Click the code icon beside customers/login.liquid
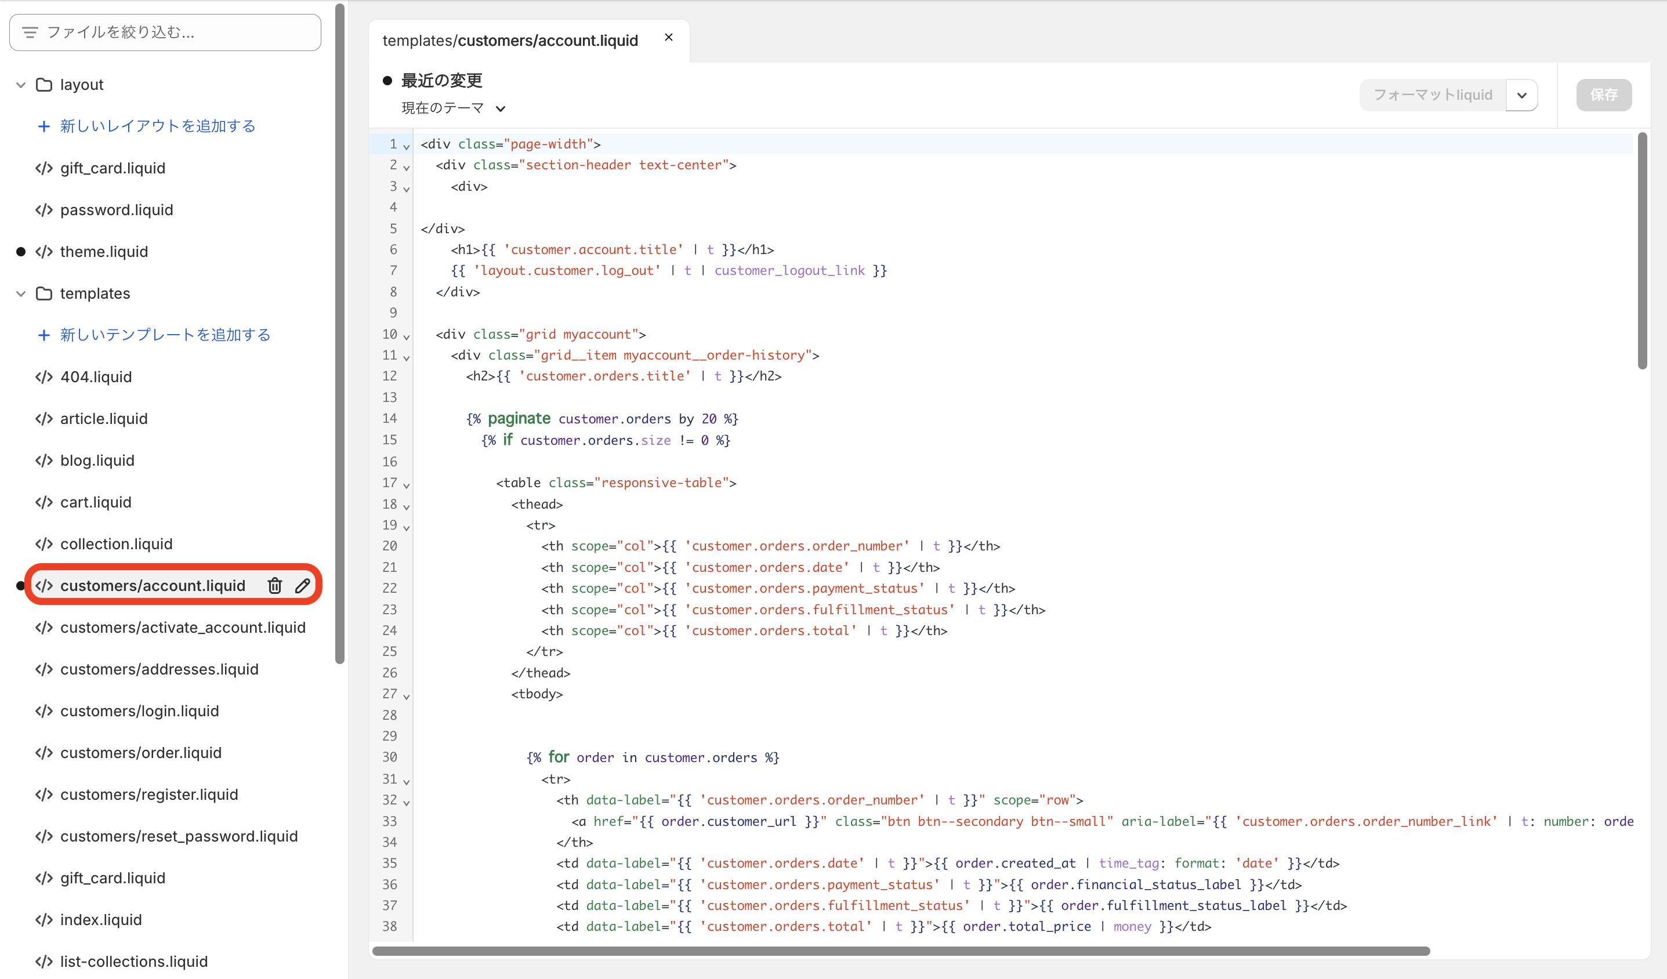 tap(44, 711)
